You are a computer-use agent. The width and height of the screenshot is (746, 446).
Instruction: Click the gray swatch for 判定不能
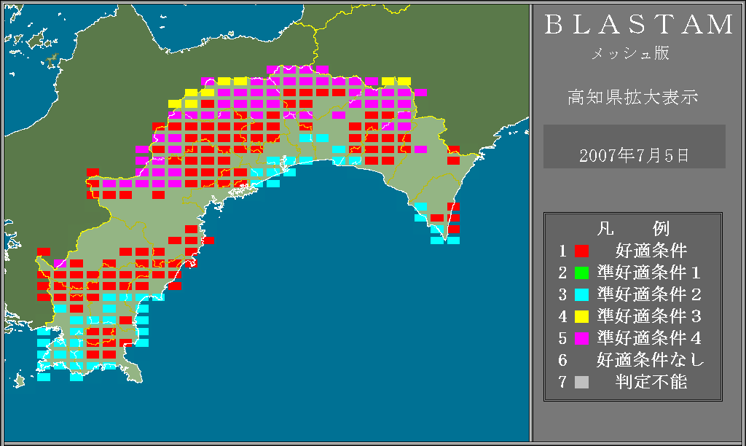tap(581, 382)
